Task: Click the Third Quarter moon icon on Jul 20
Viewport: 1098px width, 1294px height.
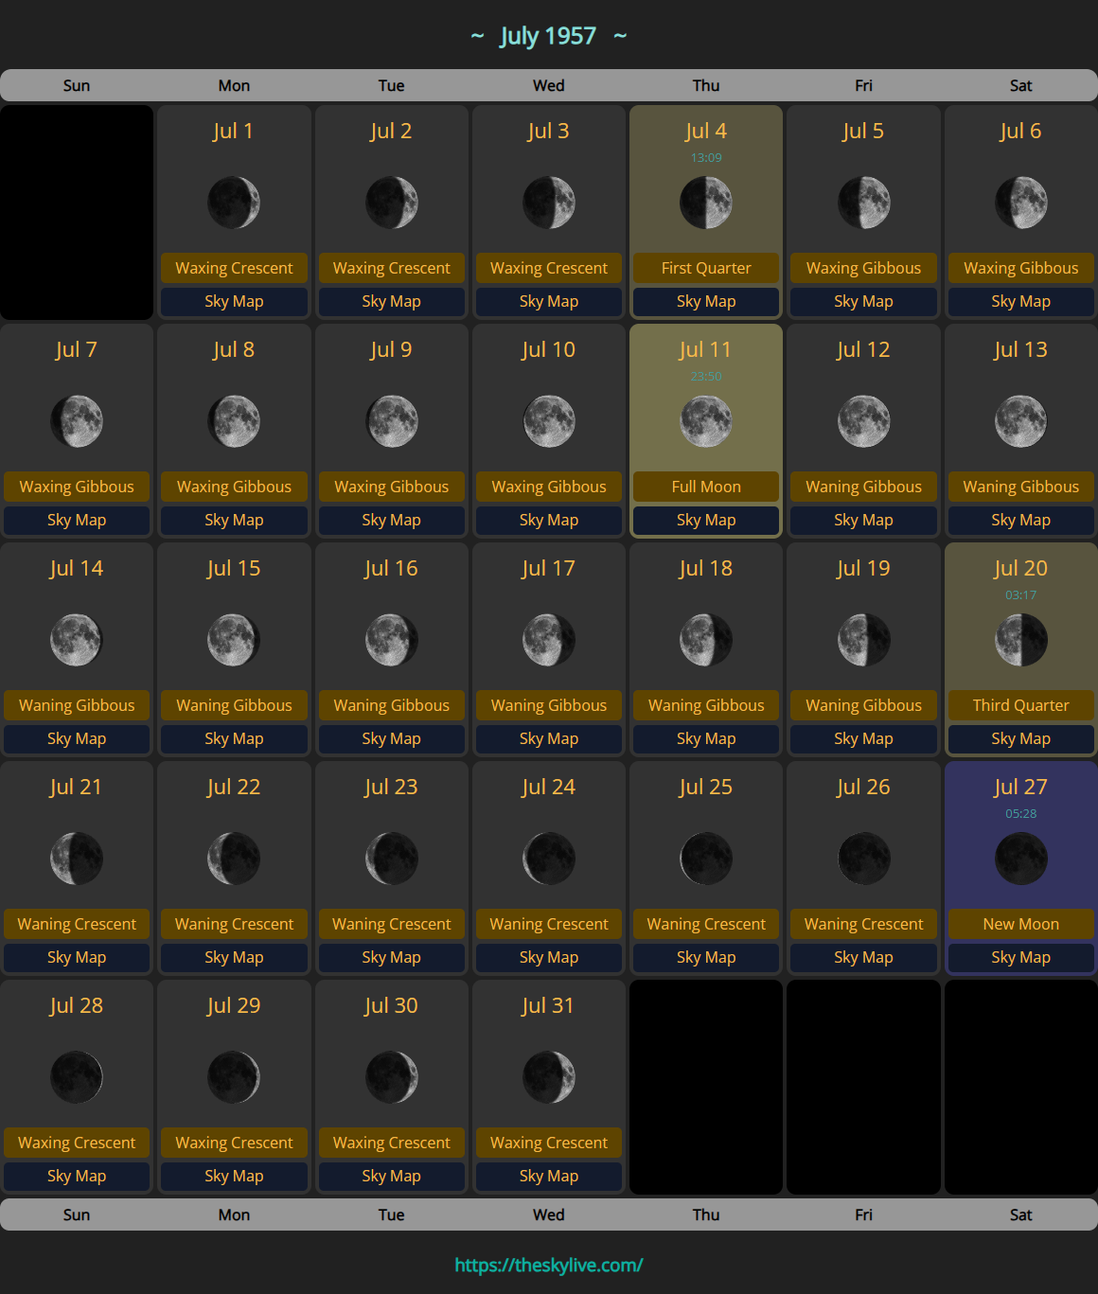Action: 1020,640
